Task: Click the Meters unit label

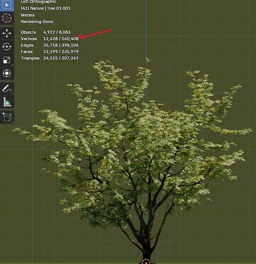Action: [28, 15]
